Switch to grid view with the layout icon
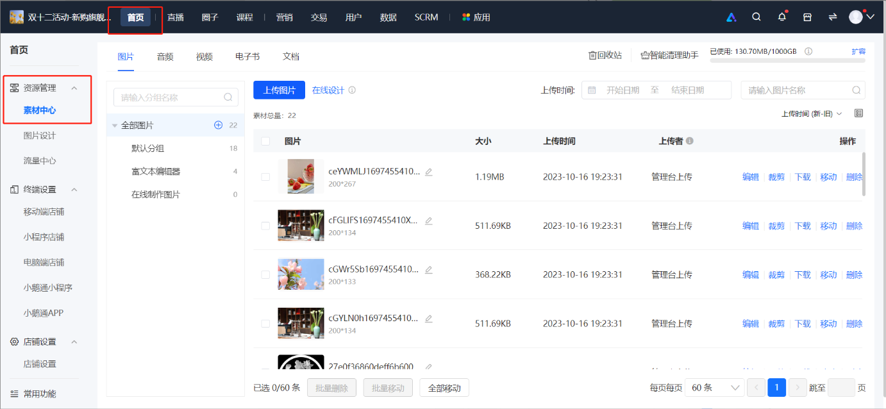The image size is (886, 409). coord(857,113)
